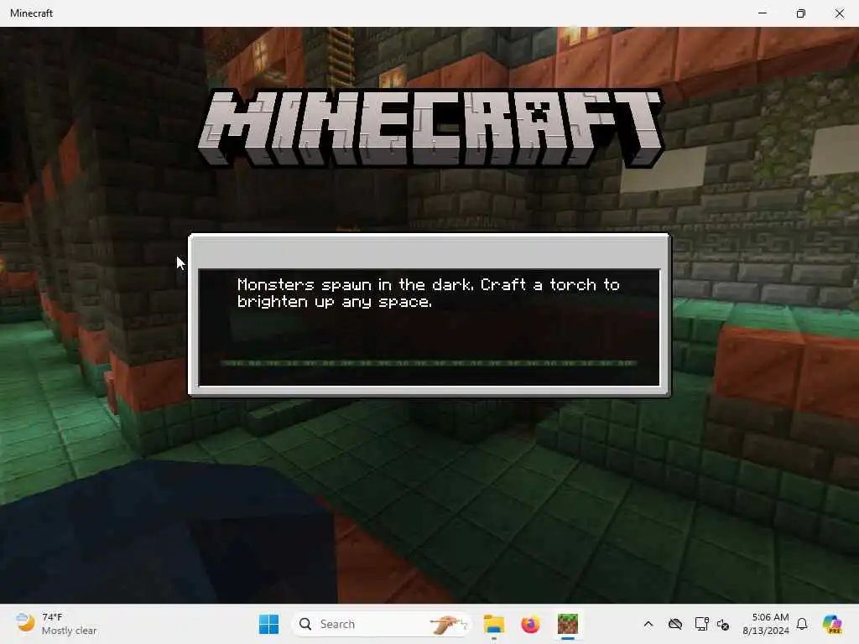Launch Firefox from the taskbar

(530, 624)
